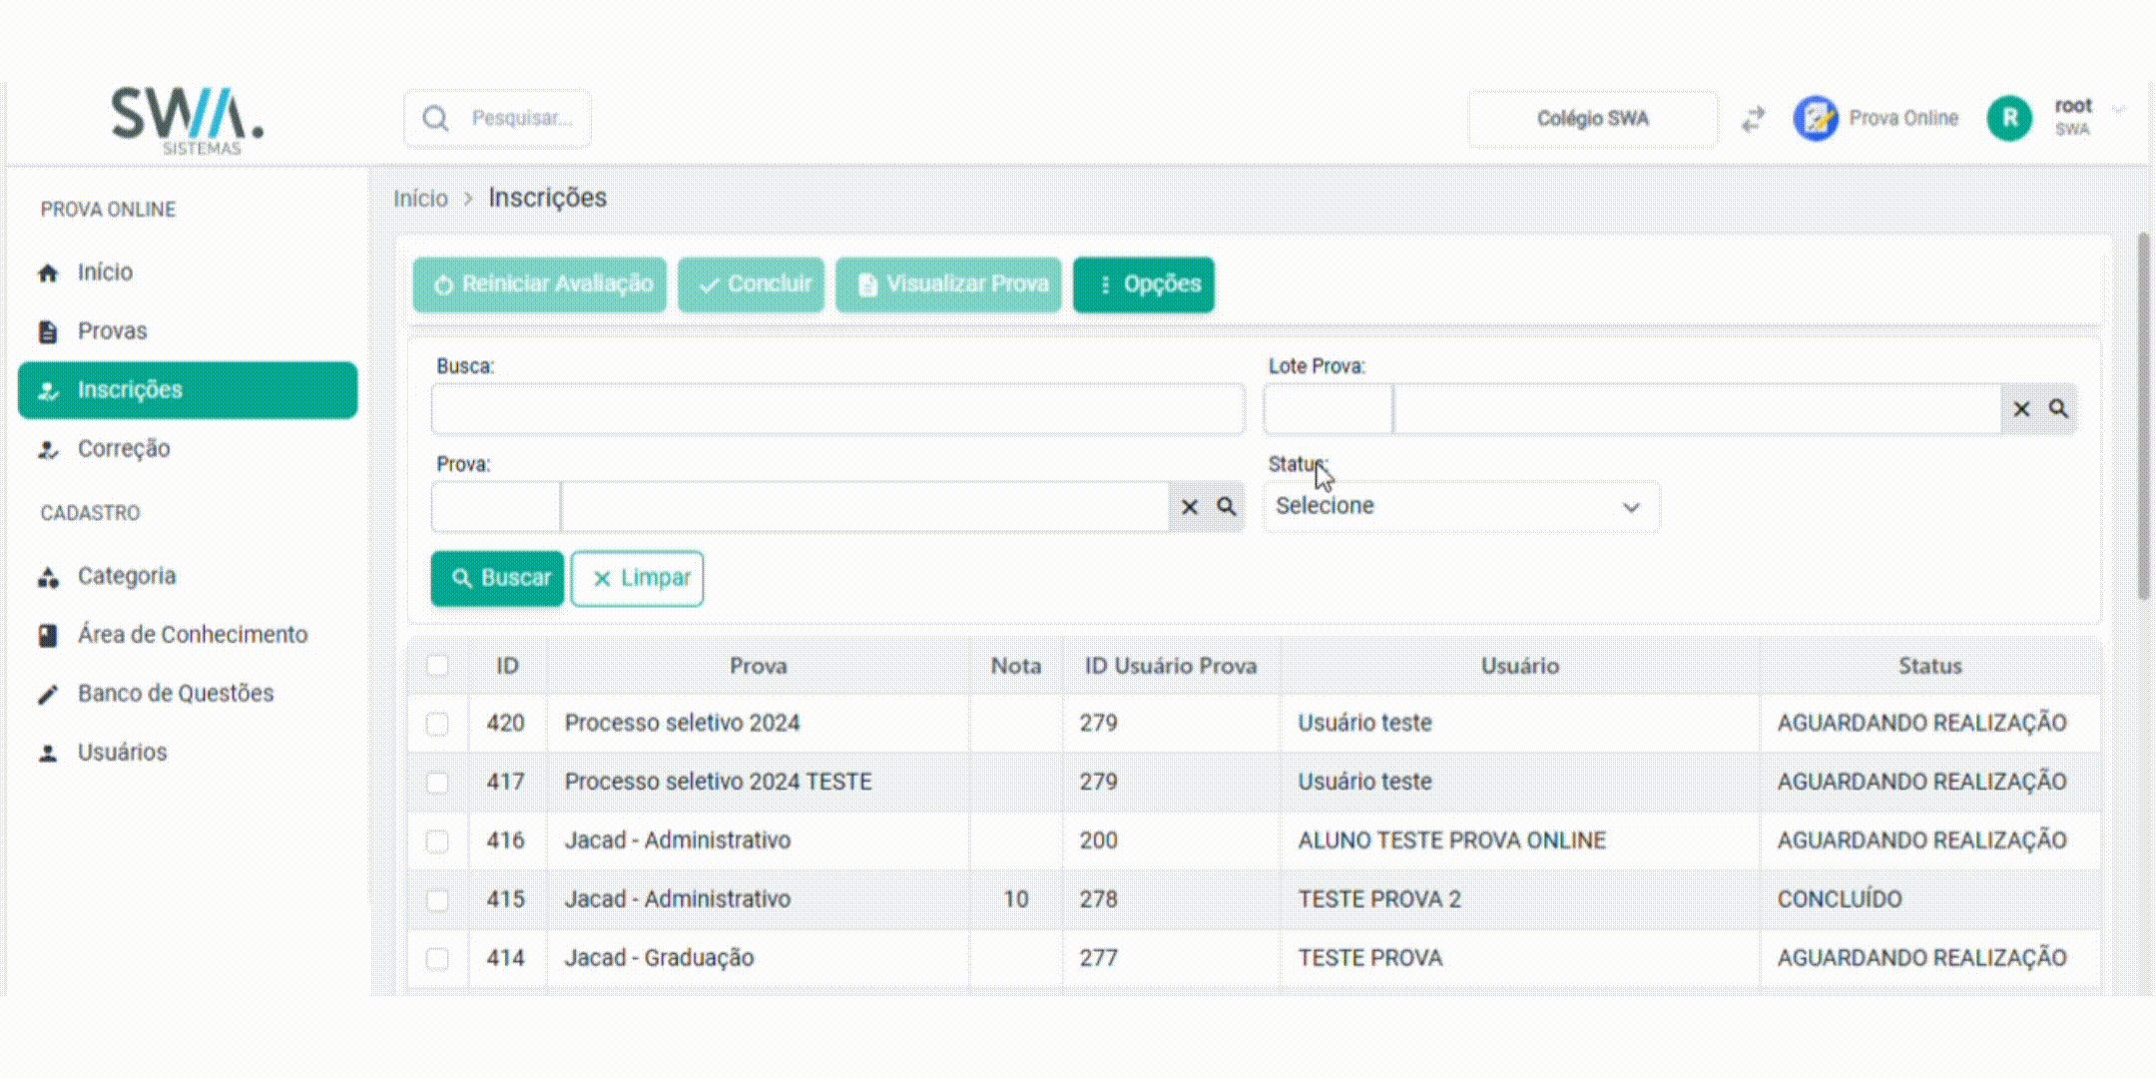Expand the root user menu chevron

[2120, 110]
